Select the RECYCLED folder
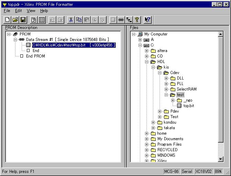Screen dimensions: 231x176 point(167,150)
